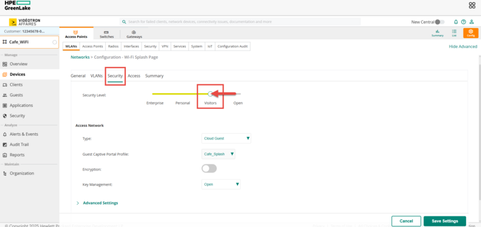481x227 pixels.
Task: Click the HPE GreenLake logo
Action: [18, 5]
